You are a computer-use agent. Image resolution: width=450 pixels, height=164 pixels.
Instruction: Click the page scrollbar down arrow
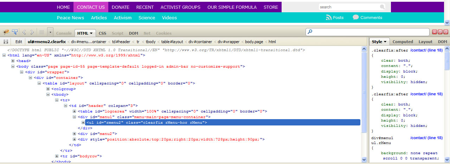pyautogui.click(x=447, y=22)
